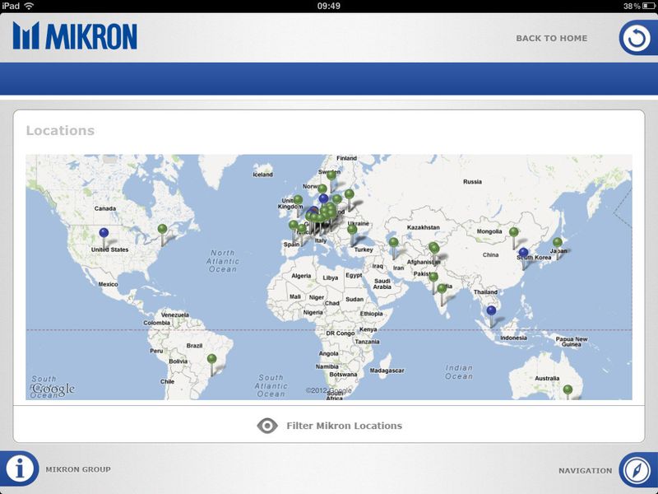Tap the Back to Home circular arrow icon
The width and height of the screenshot is (658, 494).
(x=637, y=38)
